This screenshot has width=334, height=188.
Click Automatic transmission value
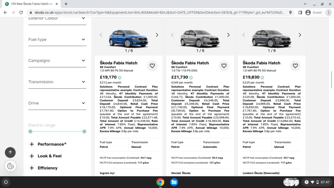click(210, 147)
